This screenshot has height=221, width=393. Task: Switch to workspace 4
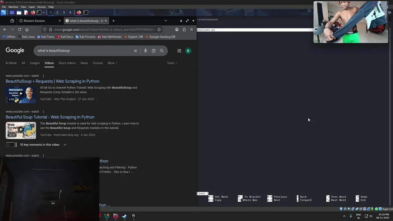[70, 13]
